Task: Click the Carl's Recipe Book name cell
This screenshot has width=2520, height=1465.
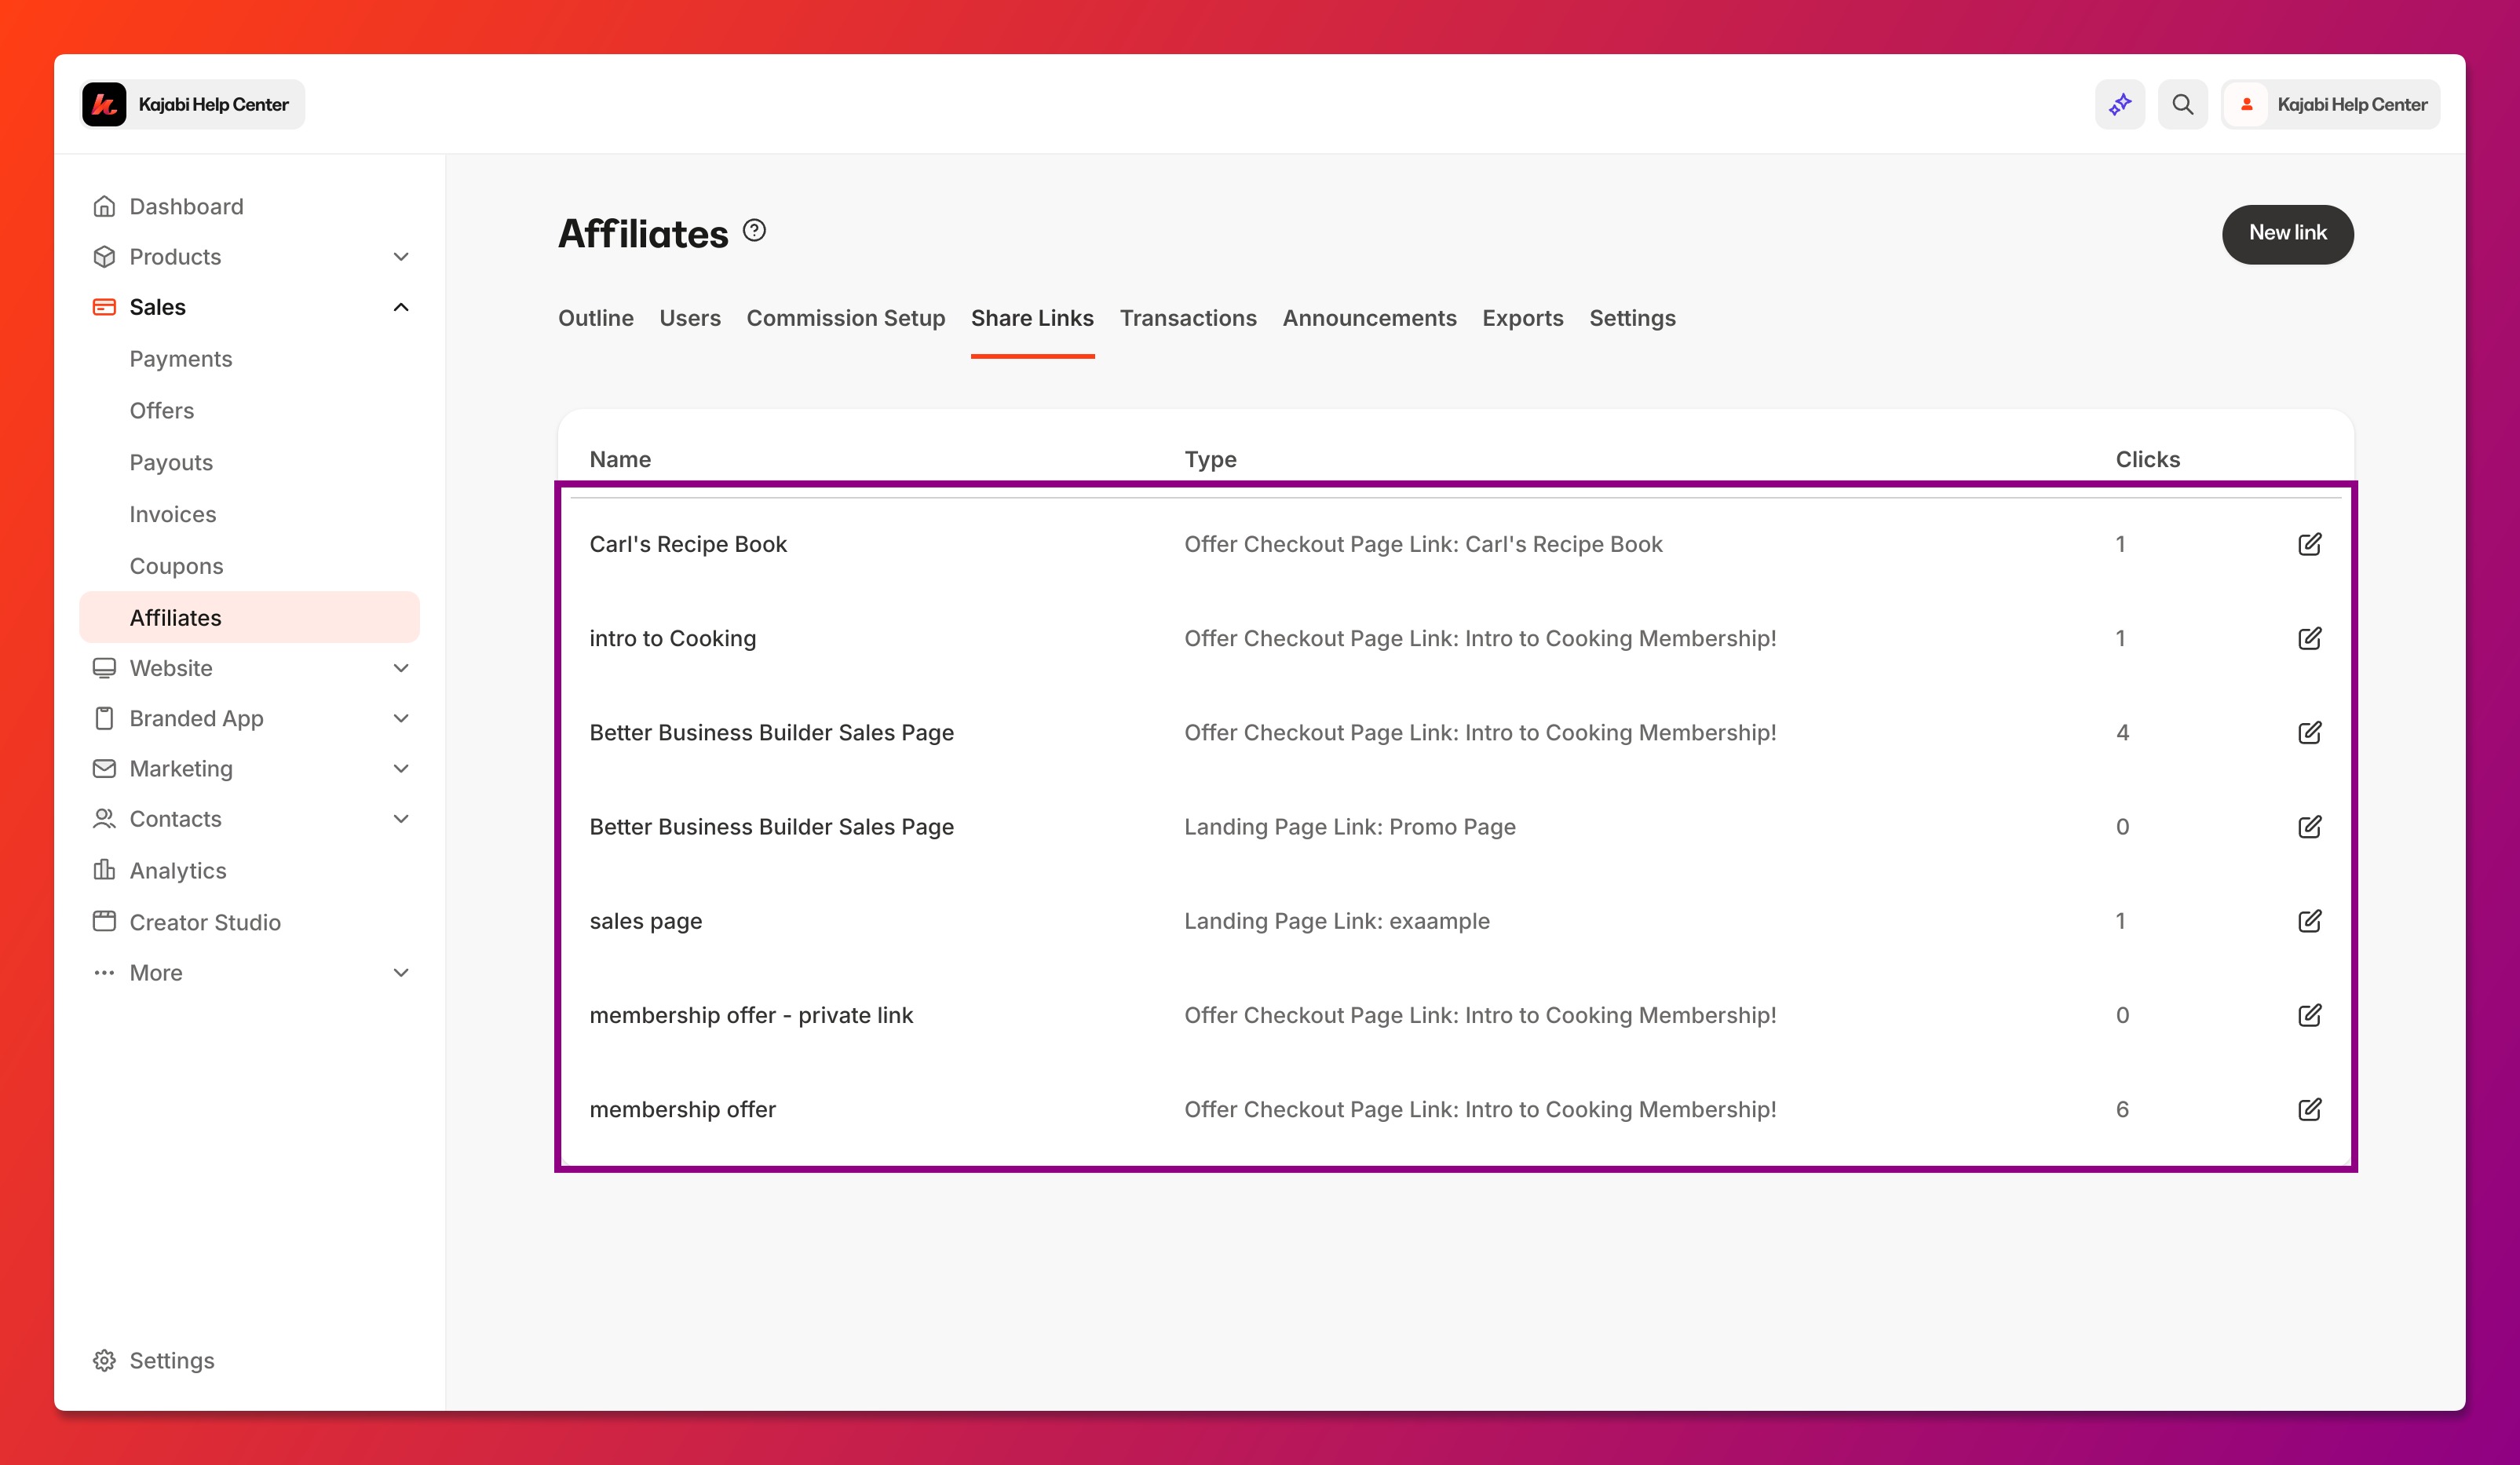Action: pos(688,544)
